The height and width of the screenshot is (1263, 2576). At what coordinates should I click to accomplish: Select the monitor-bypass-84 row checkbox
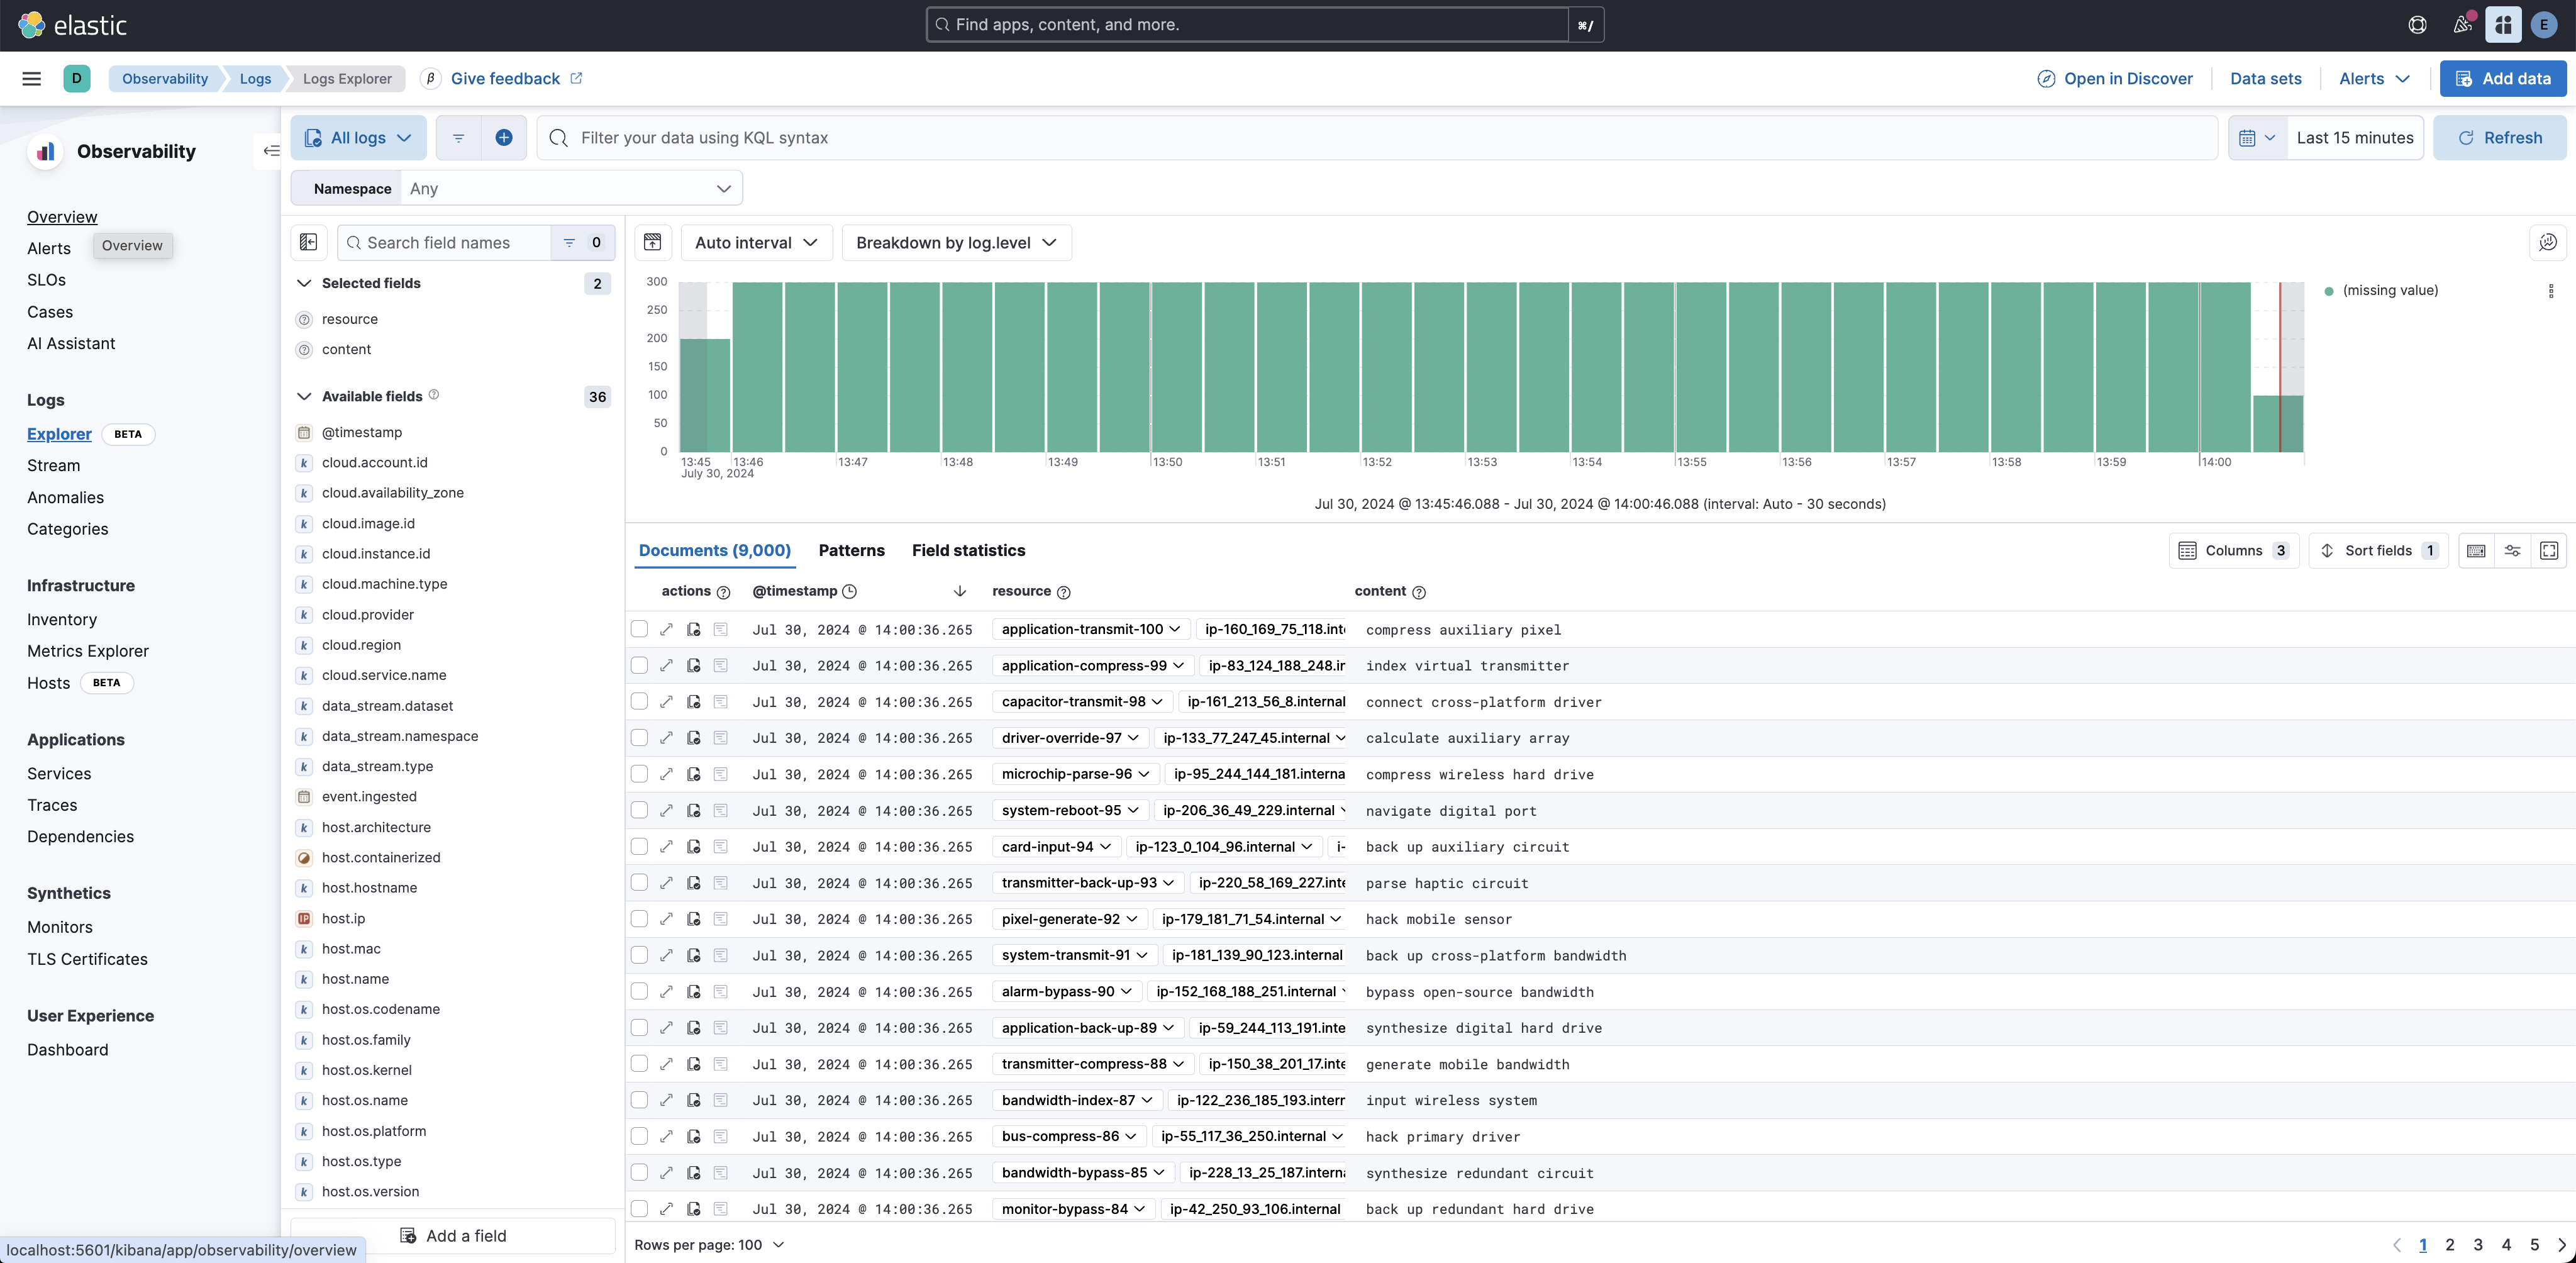640,1209
